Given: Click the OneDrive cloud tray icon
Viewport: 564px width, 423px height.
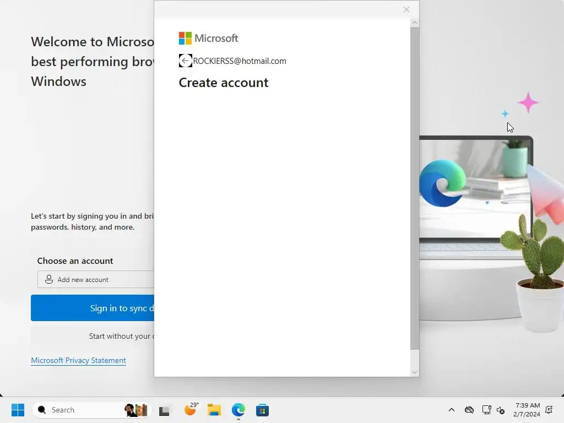Looking at the screenshot, I should (469, 410).
